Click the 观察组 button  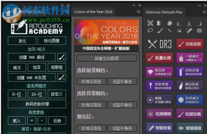[57, 67]
